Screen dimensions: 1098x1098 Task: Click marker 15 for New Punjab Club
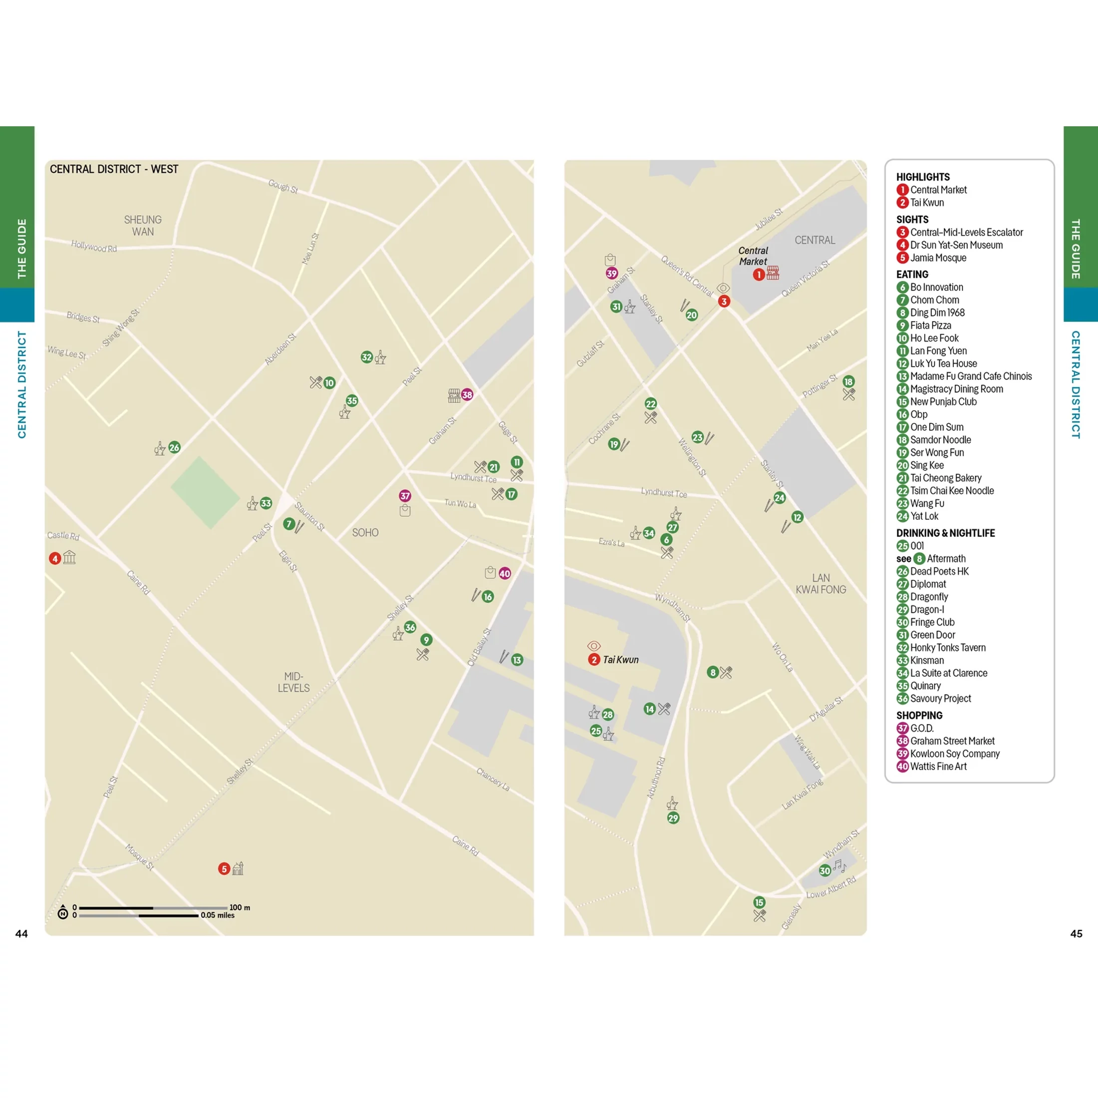click(759, 902)
